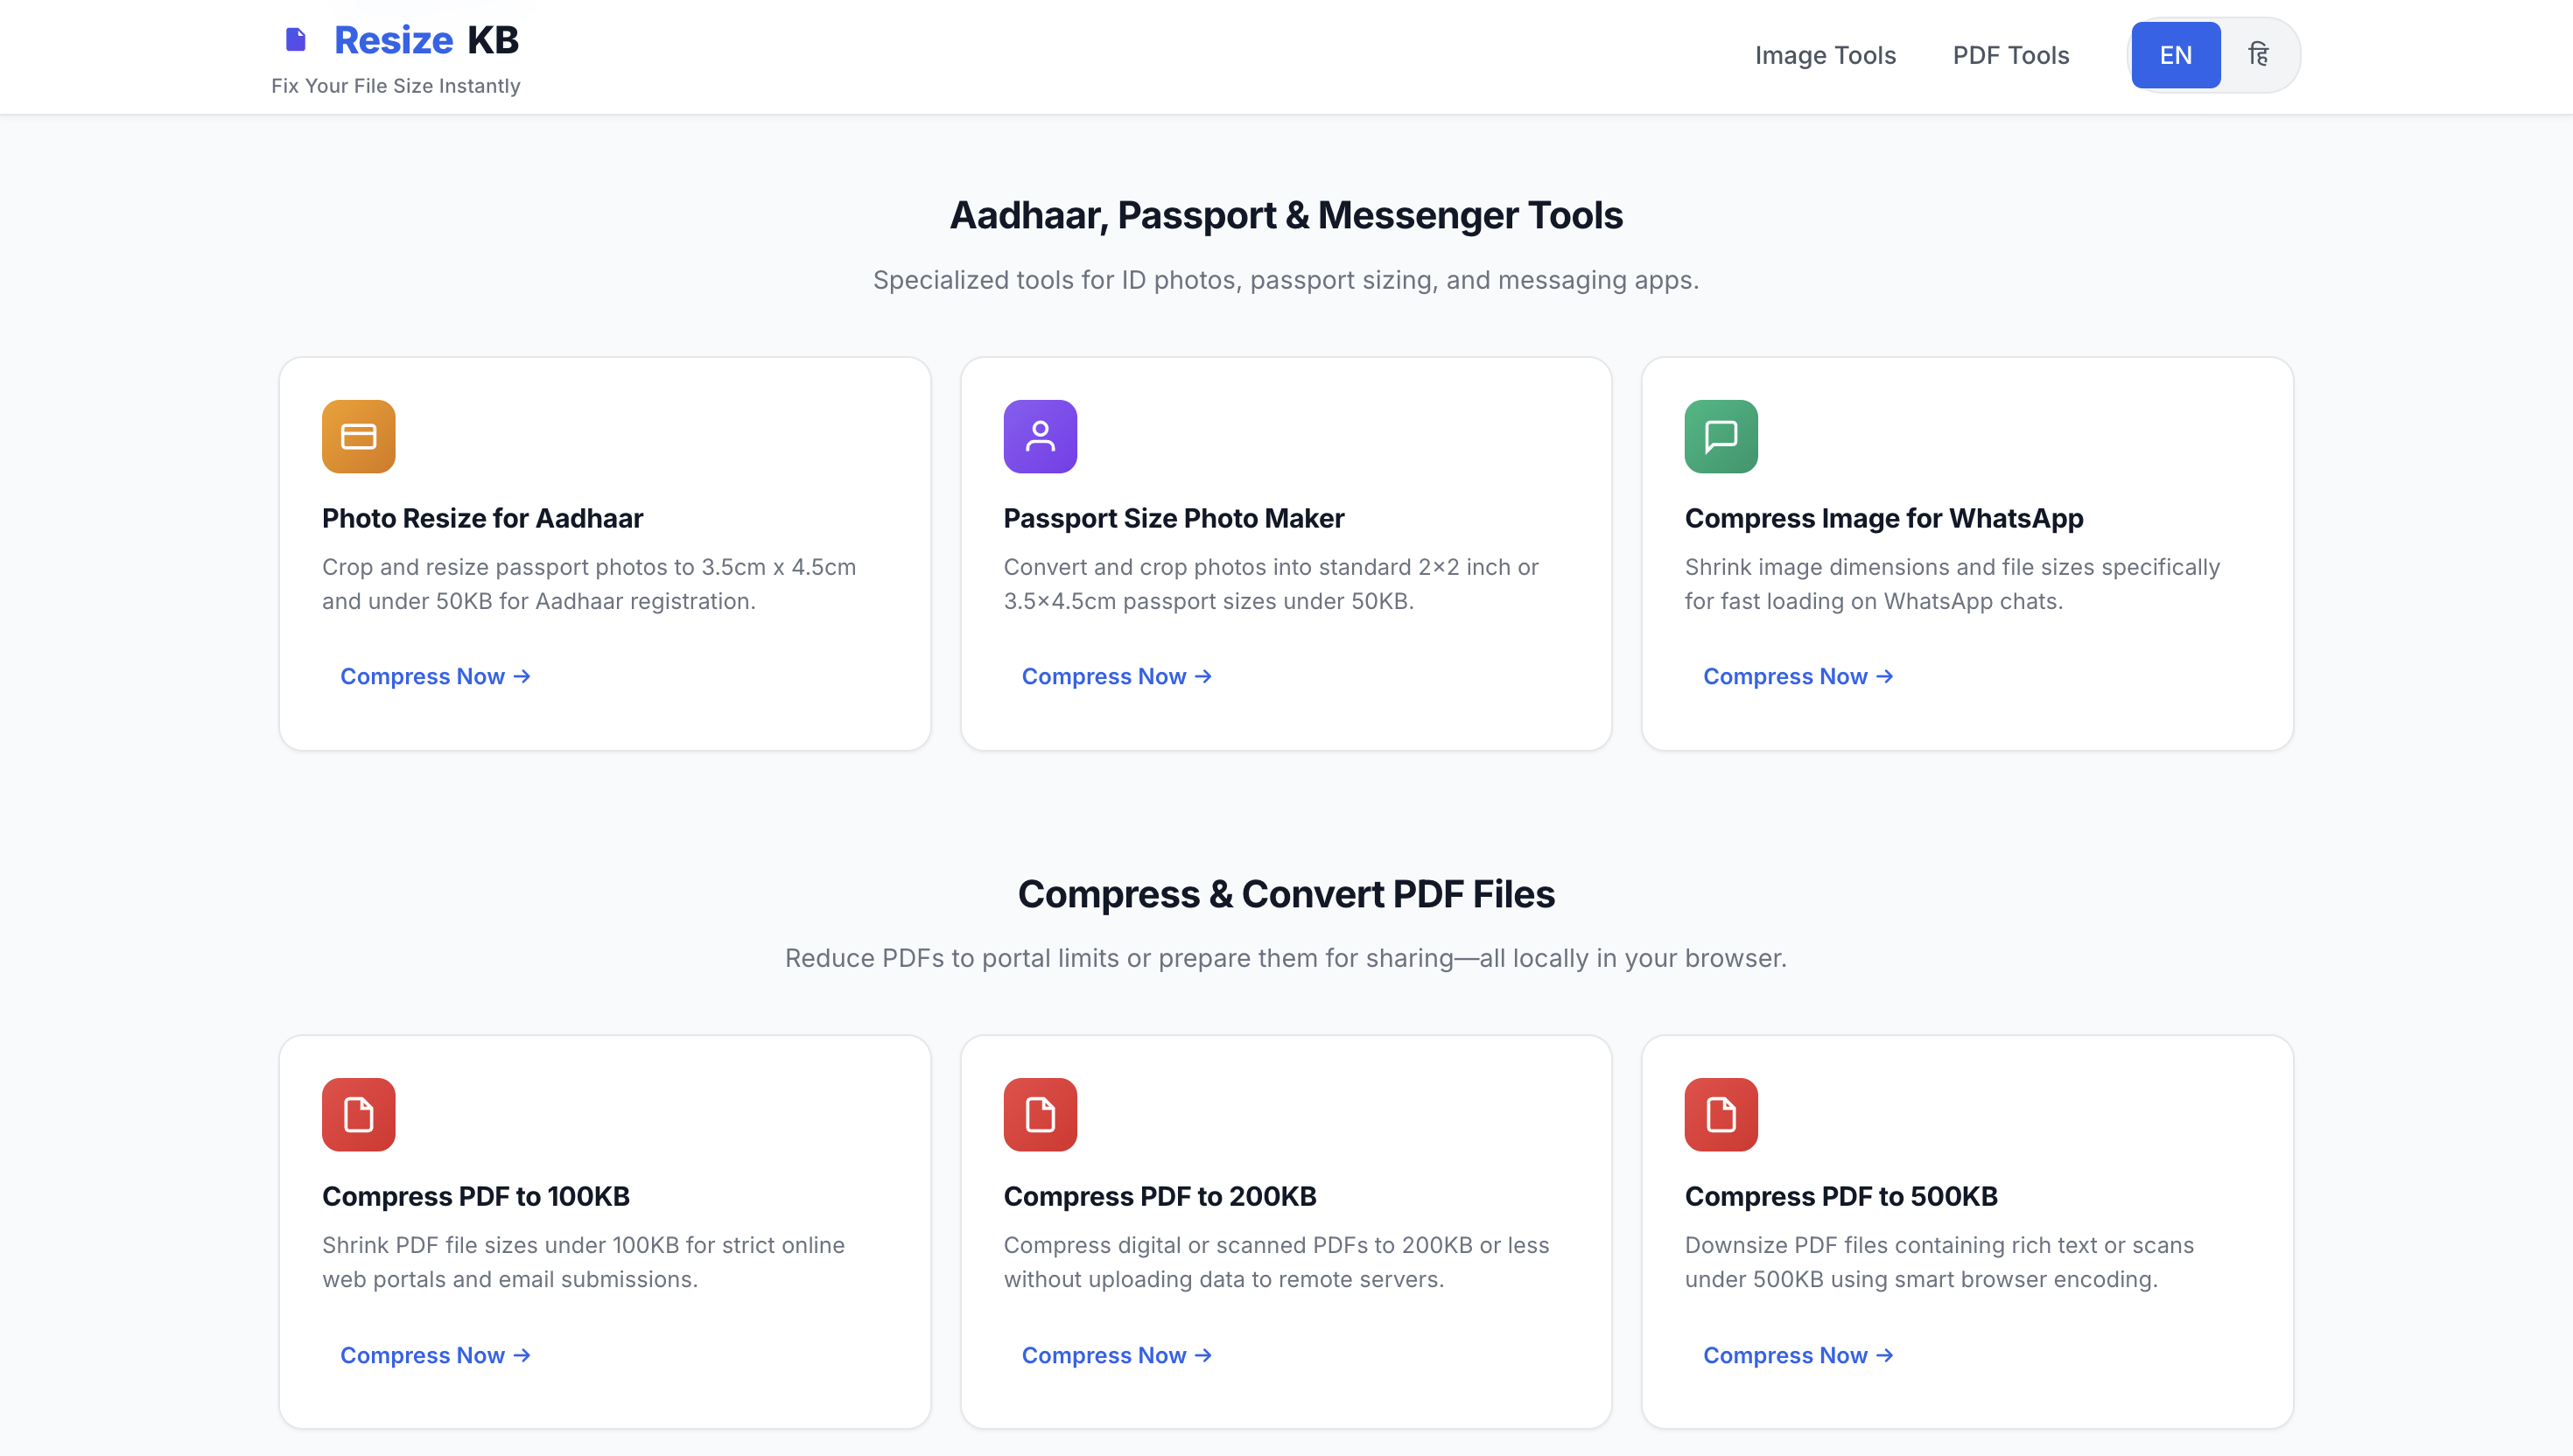Open Photo Resize for Aadhaar title

tap(482, 518)
